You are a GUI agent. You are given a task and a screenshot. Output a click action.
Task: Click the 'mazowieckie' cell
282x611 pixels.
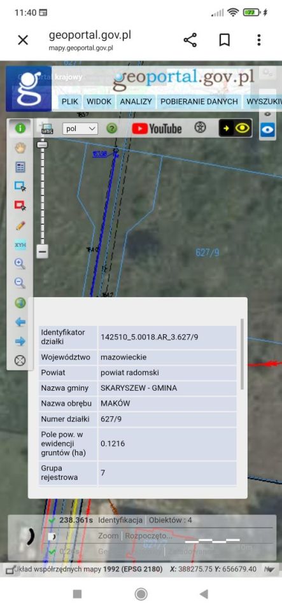(167, 357)
